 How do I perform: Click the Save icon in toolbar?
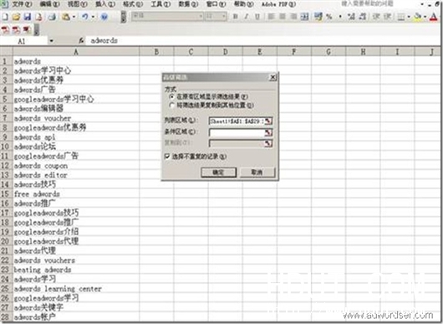[x=27, y=17]
